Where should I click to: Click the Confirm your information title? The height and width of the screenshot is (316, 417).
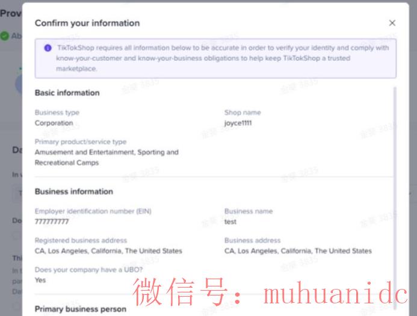point(87,23)
